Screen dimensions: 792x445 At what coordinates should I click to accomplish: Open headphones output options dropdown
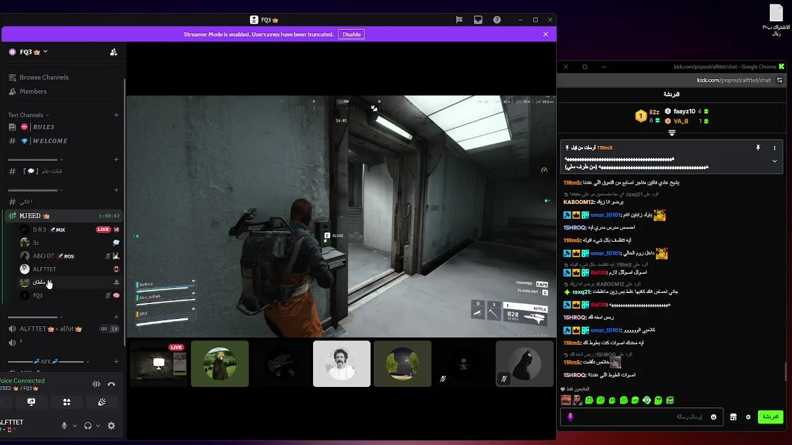click(x=98, y=426)
